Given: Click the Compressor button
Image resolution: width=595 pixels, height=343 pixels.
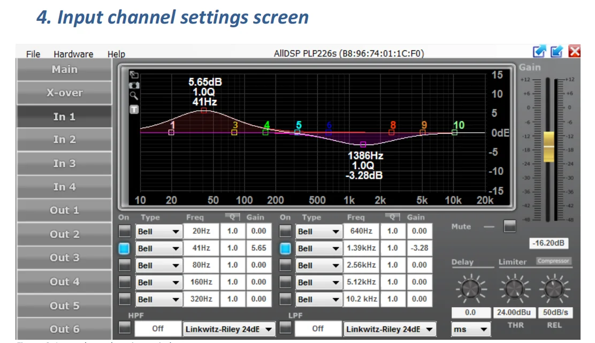Looking at the screenshot, I should [553, 261].
